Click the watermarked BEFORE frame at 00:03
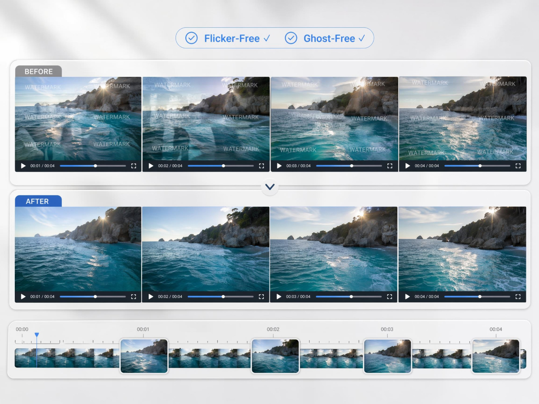Image resolution: width=539 pixels, height=404 pixels. click(x=334, y=119)
